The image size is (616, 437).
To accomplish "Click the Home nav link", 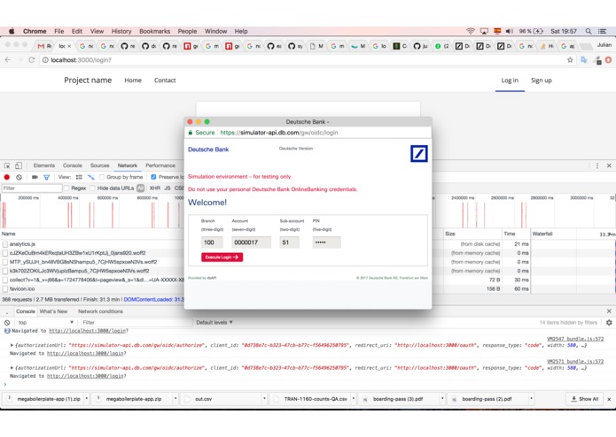I will click(133, 80).
